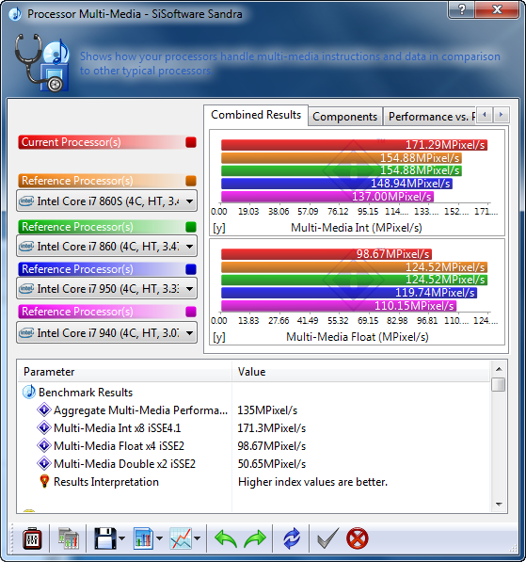Click the Multi-Media Int (MPixel/s) chart label
Screen dimensions: 526x562
tap(357, 228)
